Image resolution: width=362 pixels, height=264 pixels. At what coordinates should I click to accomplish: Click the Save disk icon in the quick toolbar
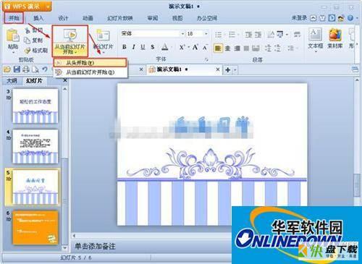point(17,69)
